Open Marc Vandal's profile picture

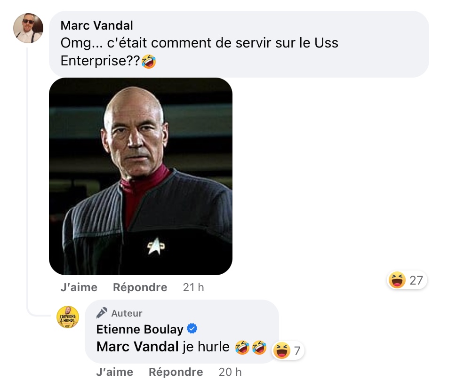28,28
